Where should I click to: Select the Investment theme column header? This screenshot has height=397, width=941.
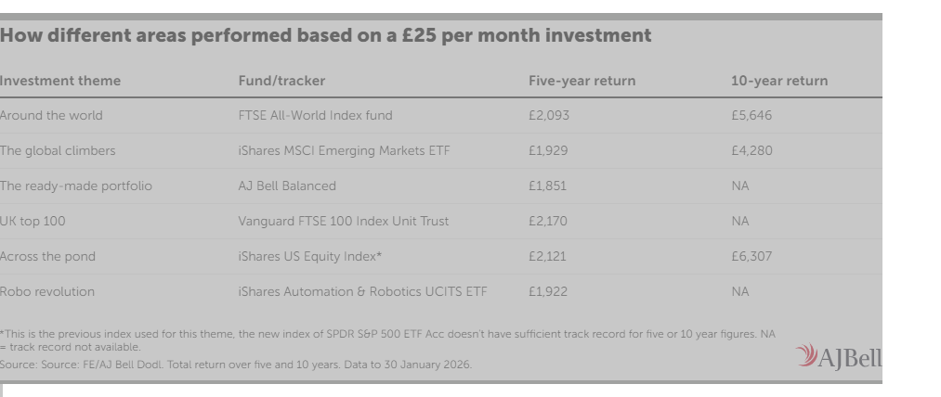pyautogui.click(x=60, y=81)
